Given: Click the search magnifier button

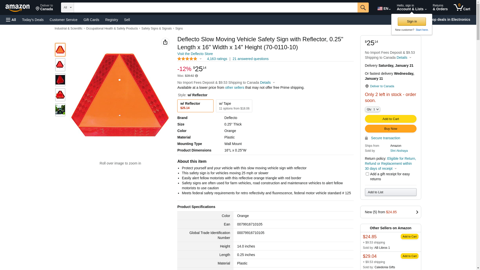Looking at the screenshot, I should point(363,7).
